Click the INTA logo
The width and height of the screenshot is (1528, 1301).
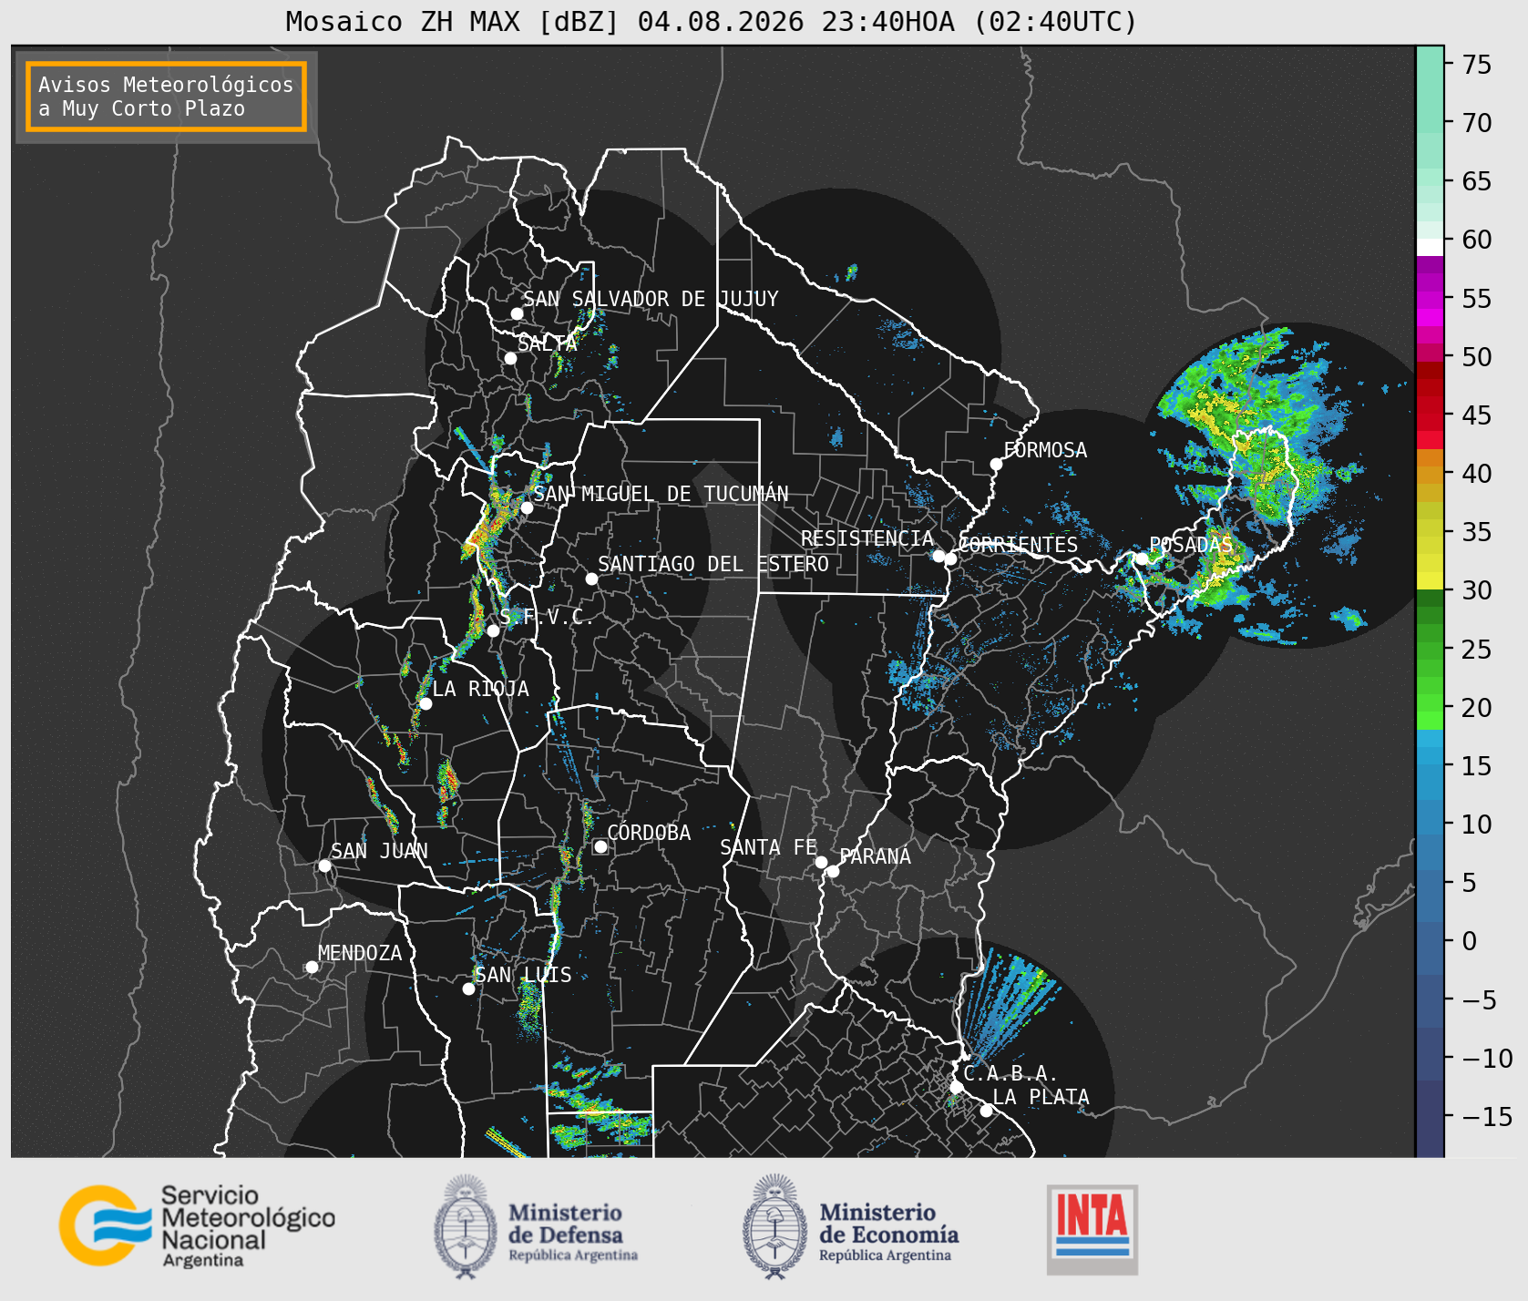1092,1229
